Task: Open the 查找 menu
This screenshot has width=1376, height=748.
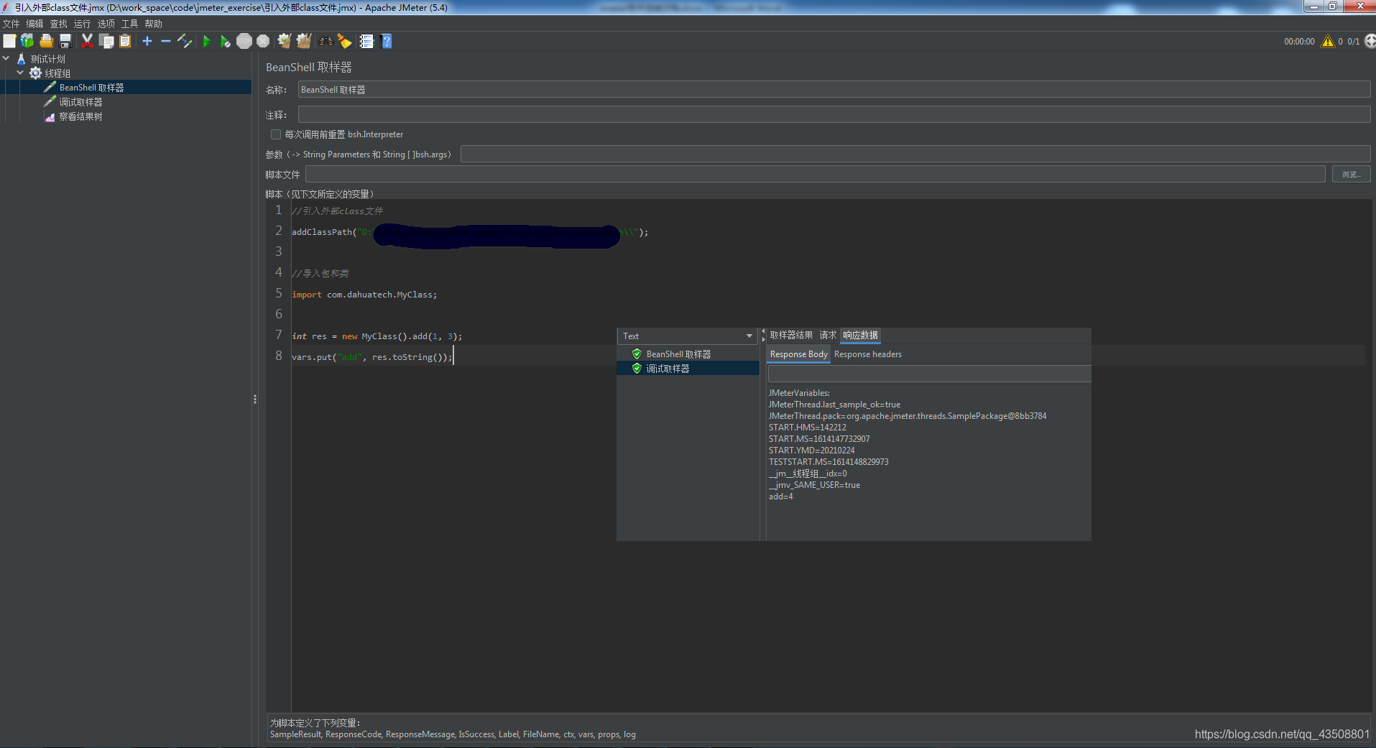Action: (58, 24)
